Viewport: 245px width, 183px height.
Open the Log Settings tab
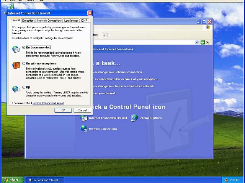click(71, 21)
